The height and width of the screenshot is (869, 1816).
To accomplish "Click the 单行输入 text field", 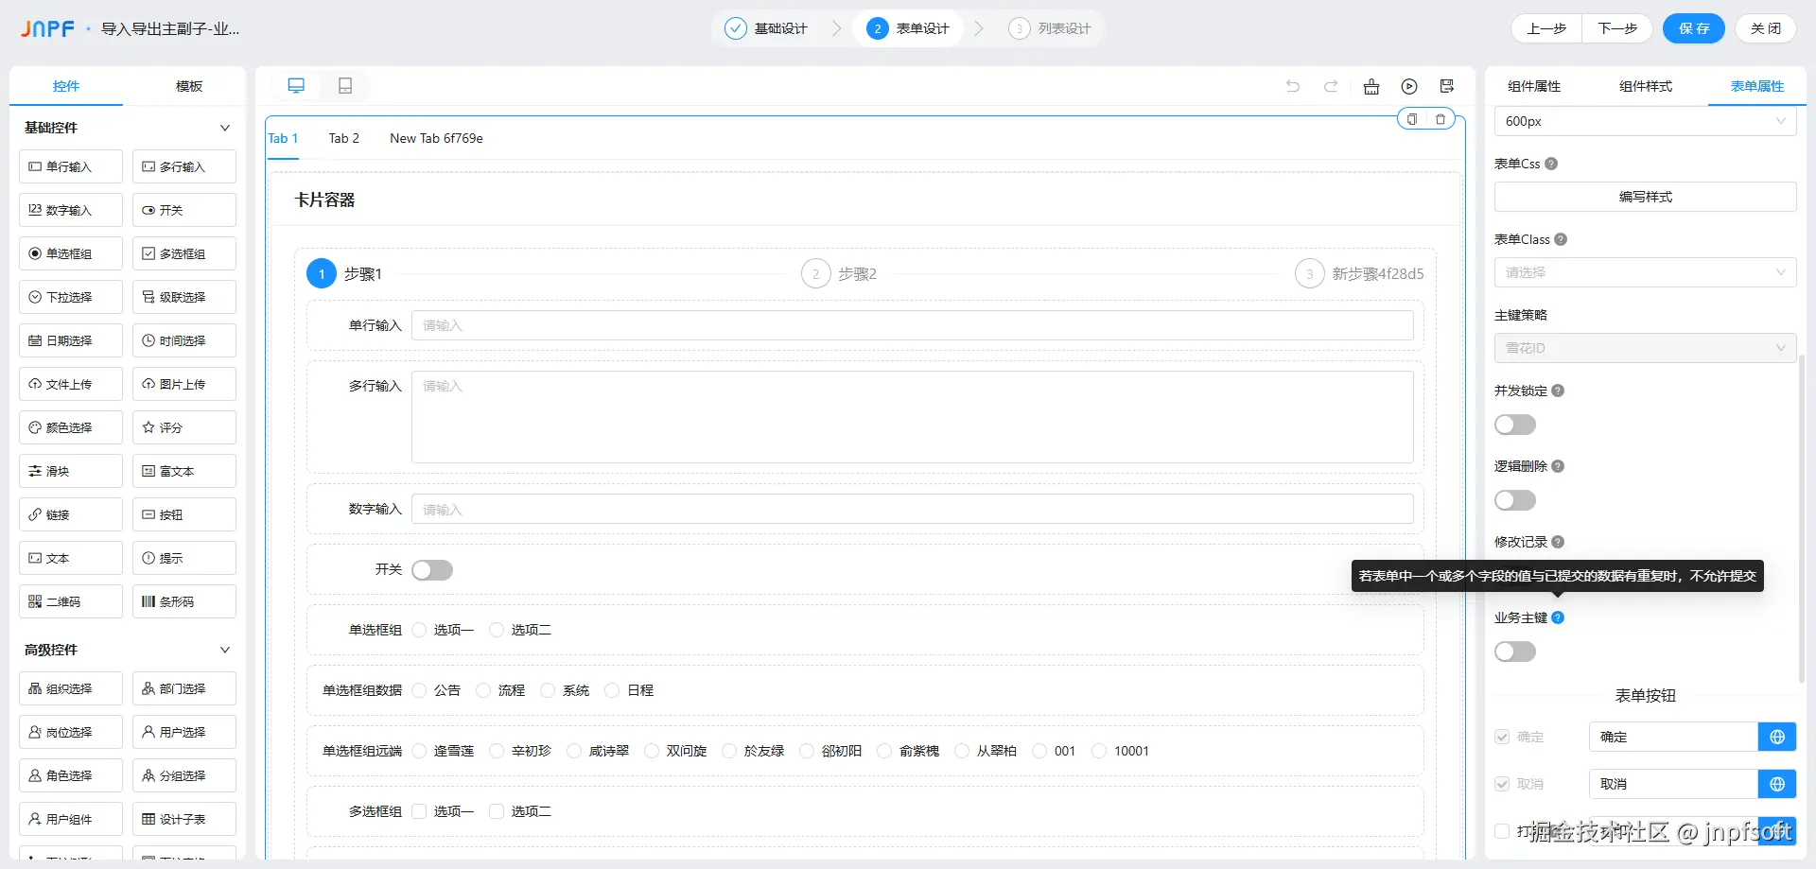I will [912, 325].
